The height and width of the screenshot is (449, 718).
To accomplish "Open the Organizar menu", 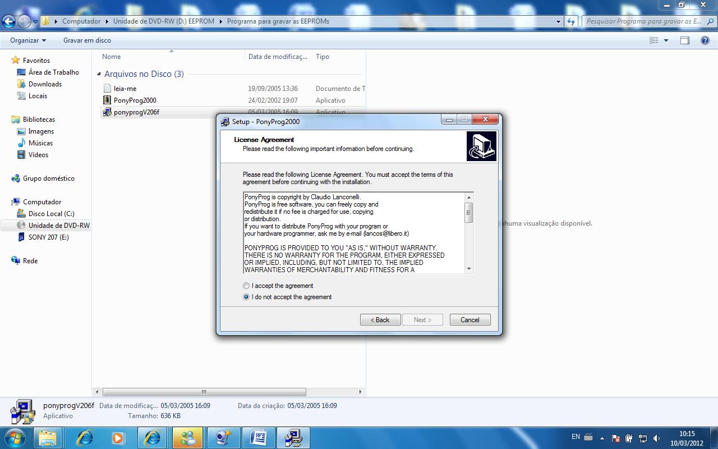I will (x=28, y=40).
